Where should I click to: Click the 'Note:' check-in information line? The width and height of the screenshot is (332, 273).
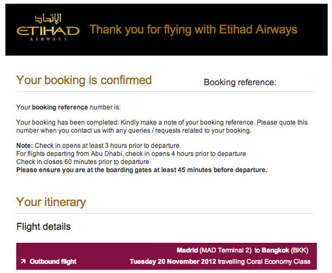[98, 146]
